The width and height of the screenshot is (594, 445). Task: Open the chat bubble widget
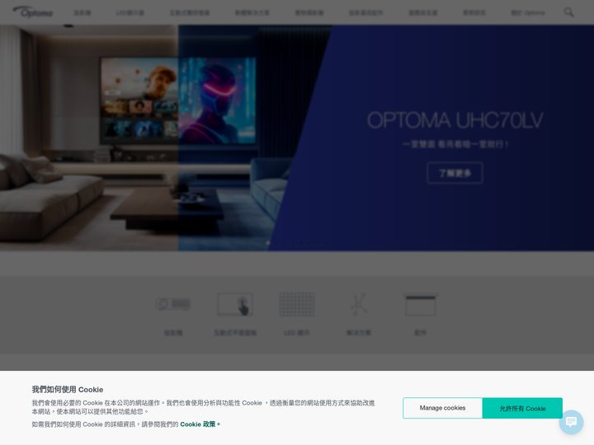click(571, 422)
